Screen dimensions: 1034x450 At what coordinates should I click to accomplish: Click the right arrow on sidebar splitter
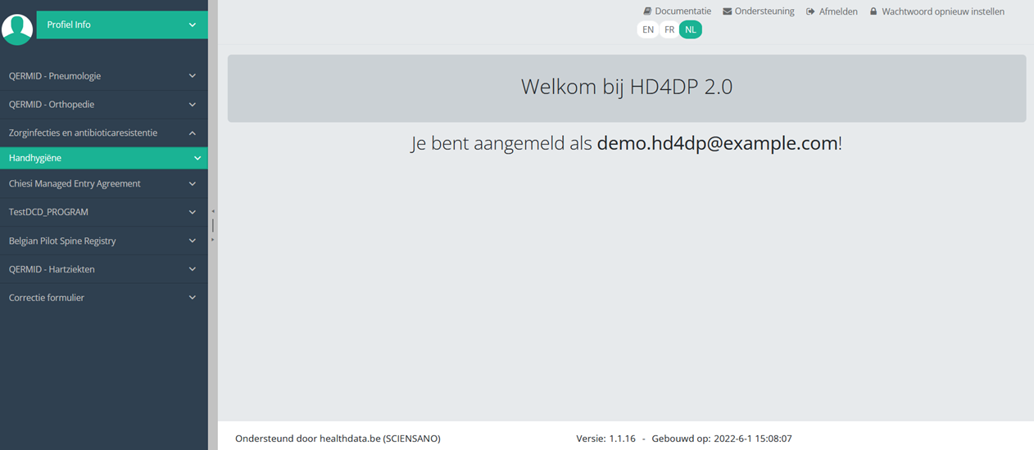point(213,240)
